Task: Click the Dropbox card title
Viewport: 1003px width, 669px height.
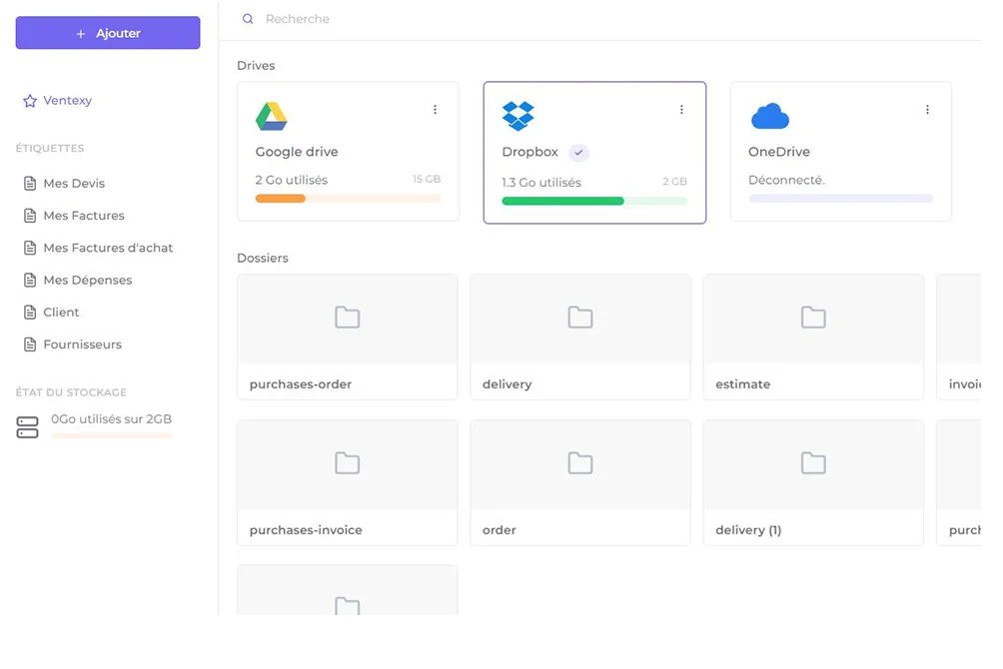Action: click(x=530, y=152)
